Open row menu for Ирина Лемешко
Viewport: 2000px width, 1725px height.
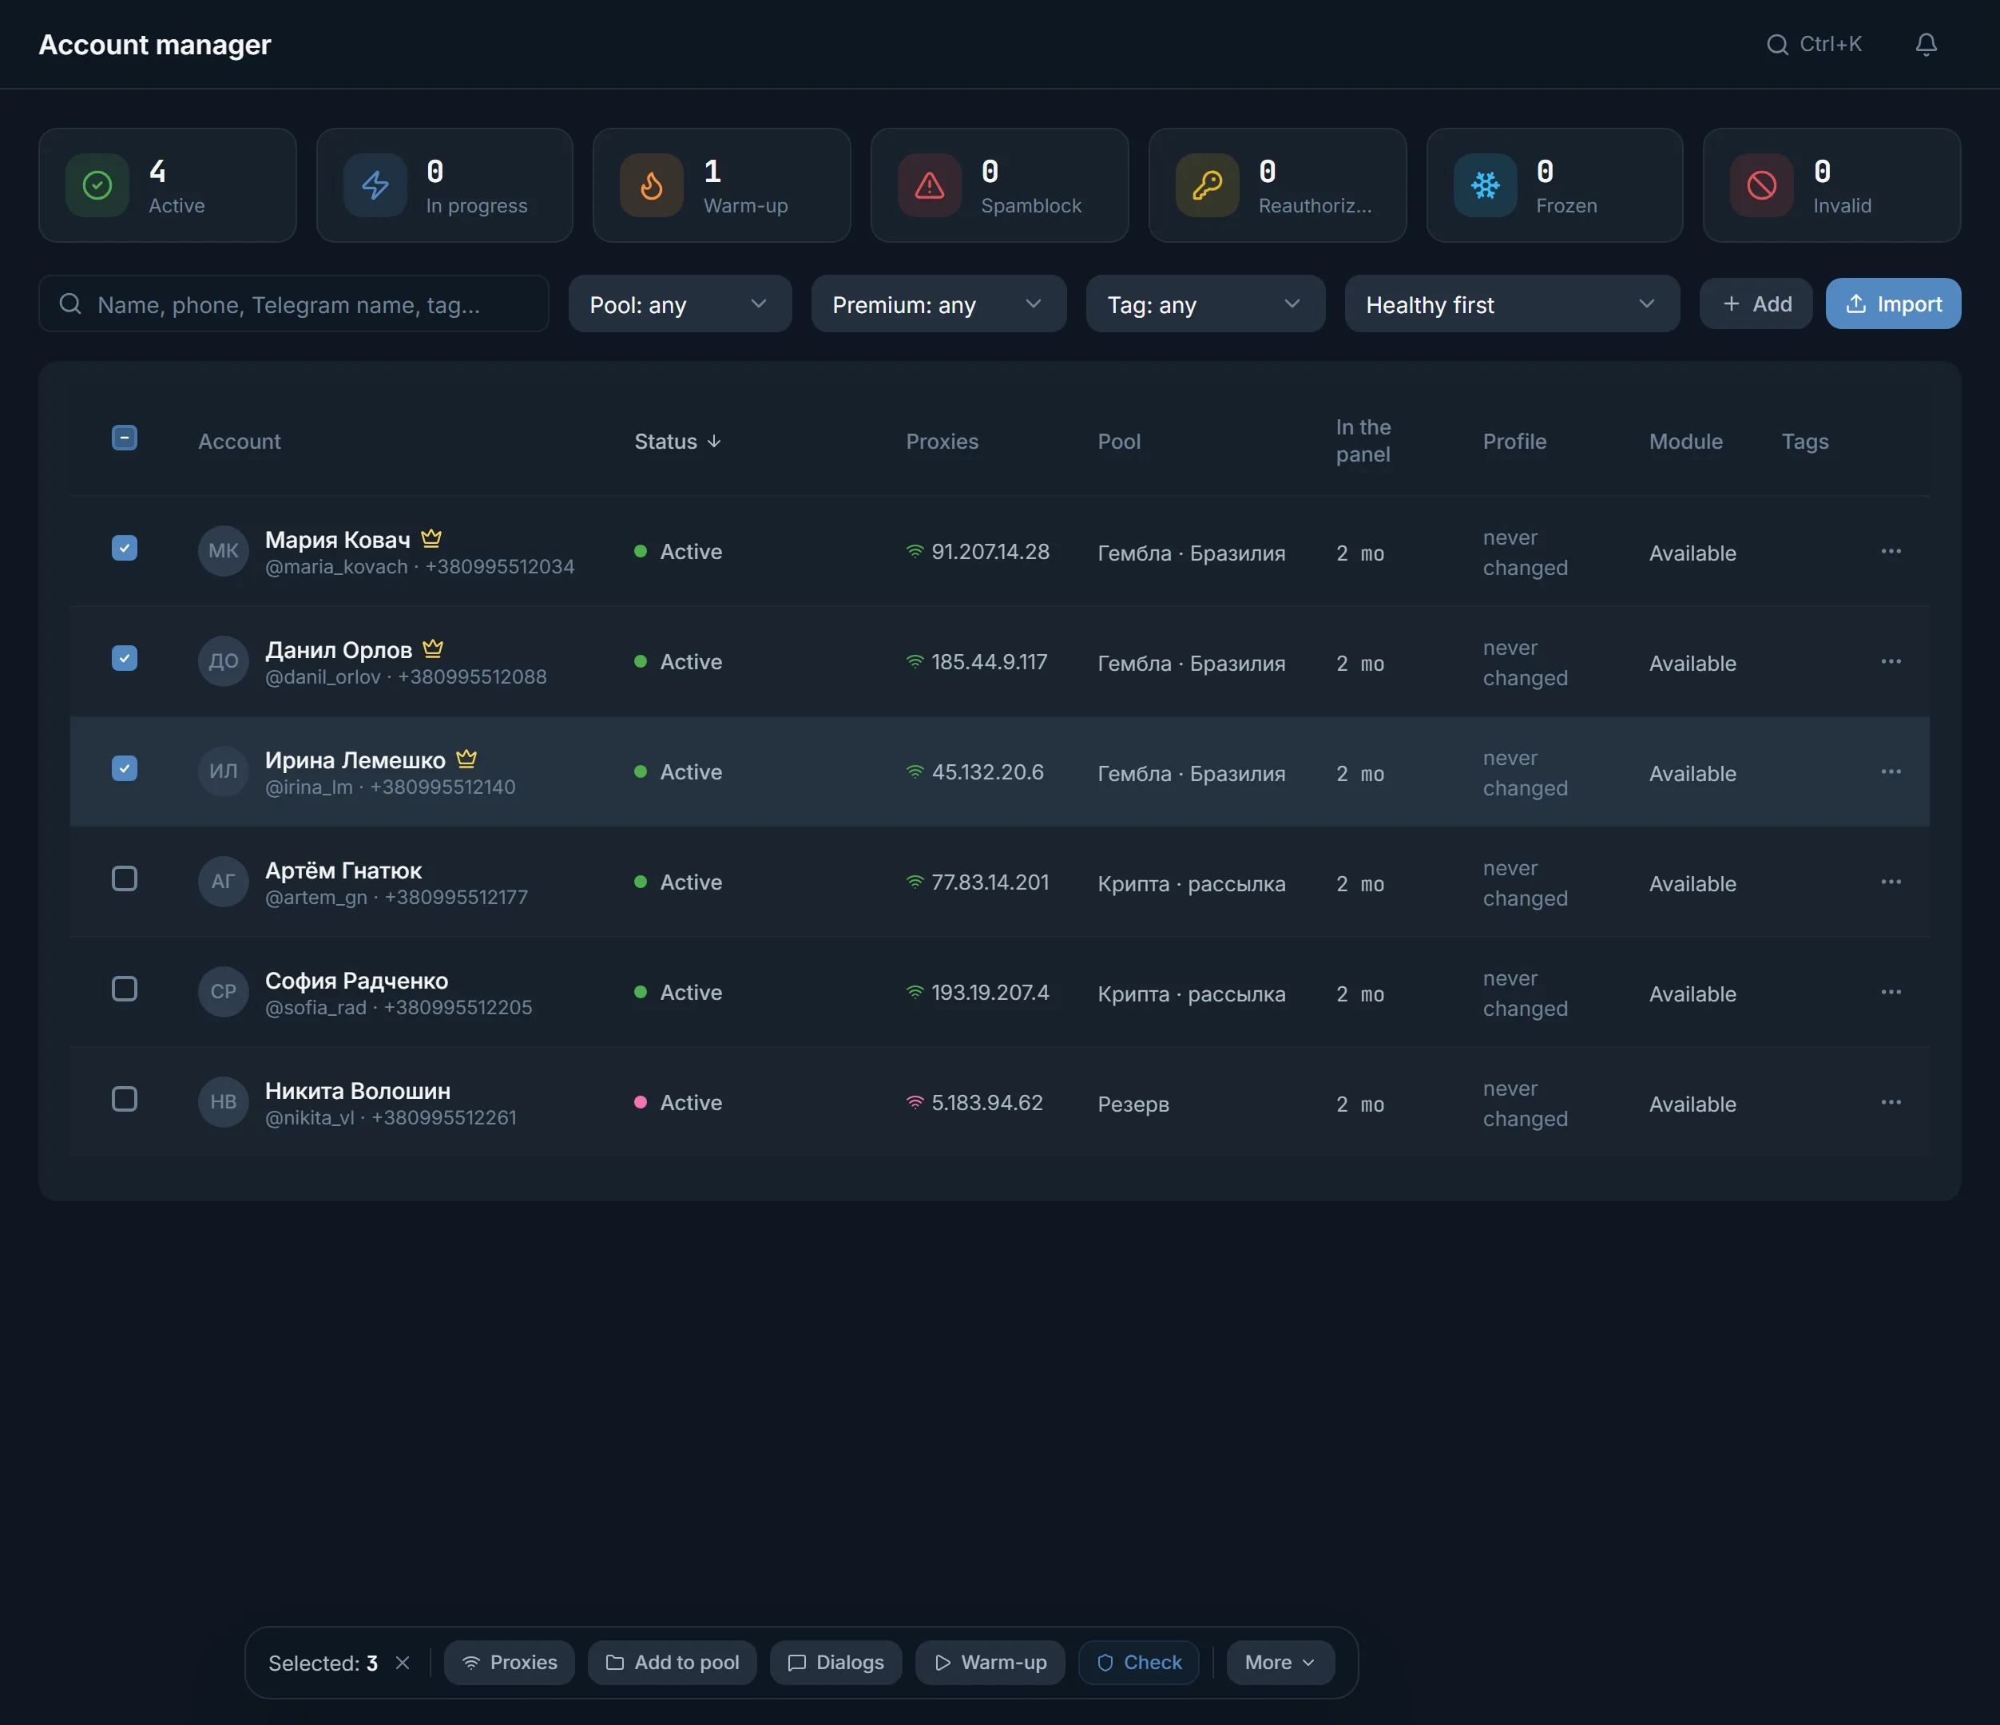(1891, 771)
